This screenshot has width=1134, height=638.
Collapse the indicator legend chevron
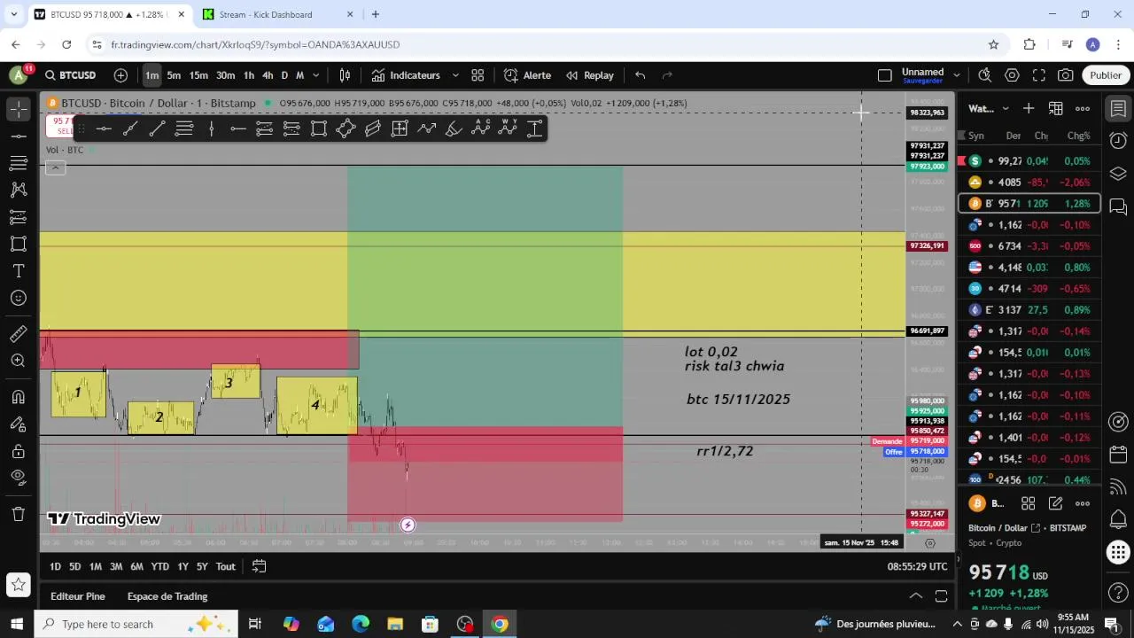coord(55,167)
